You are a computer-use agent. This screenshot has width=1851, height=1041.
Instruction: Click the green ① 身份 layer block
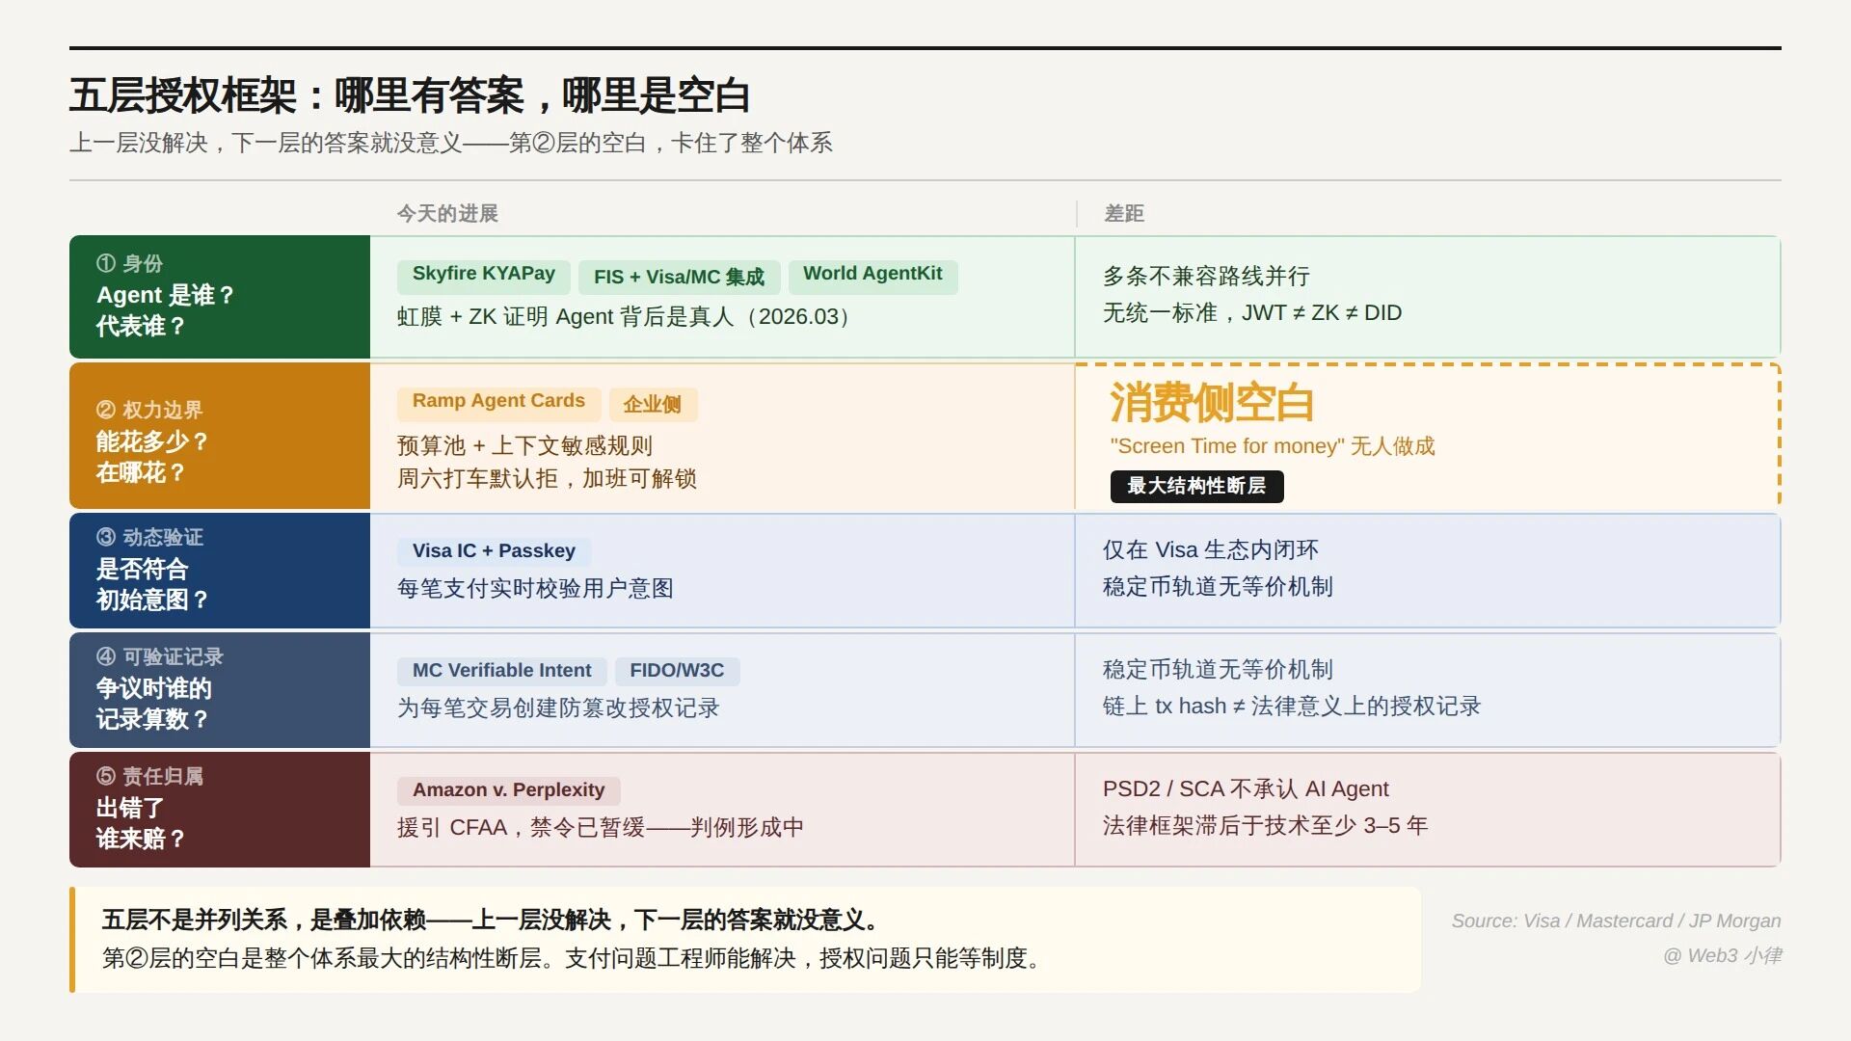click(x=220, y=296)
